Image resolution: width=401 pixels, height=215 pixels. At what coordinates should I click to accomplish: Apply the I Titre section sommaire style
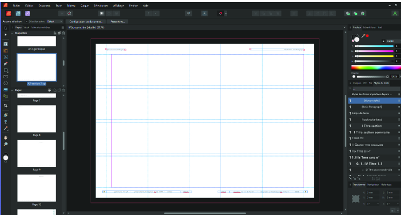pos(374,132)
